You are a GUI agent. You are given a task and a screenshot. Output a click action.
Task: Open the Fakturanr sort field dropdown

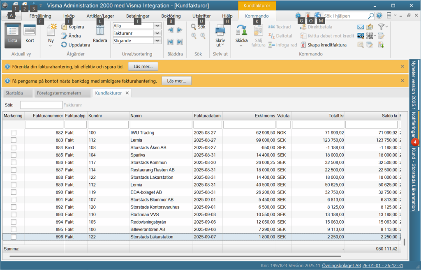point(157,33)
